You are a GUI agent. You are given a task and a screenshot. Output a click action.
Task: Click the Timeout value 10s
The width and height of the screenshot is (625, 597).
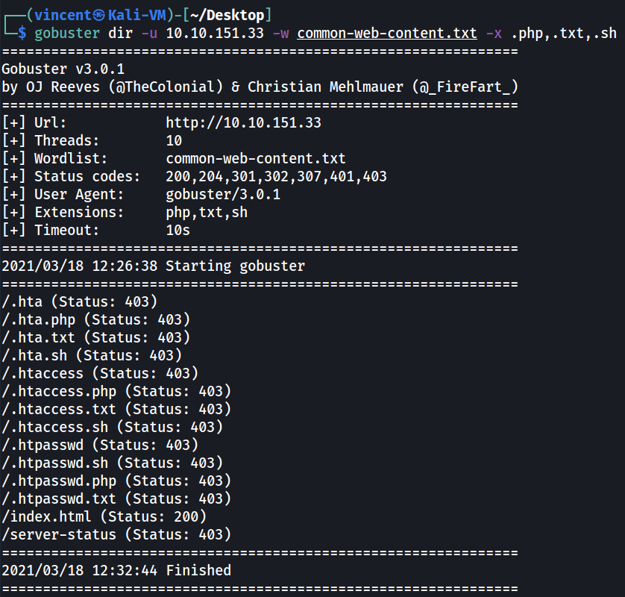178,231
